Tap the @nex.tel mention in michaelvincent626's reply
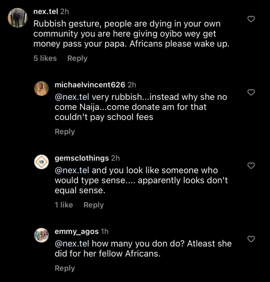Viewport: 270px width, 282px height. point(72,97)
